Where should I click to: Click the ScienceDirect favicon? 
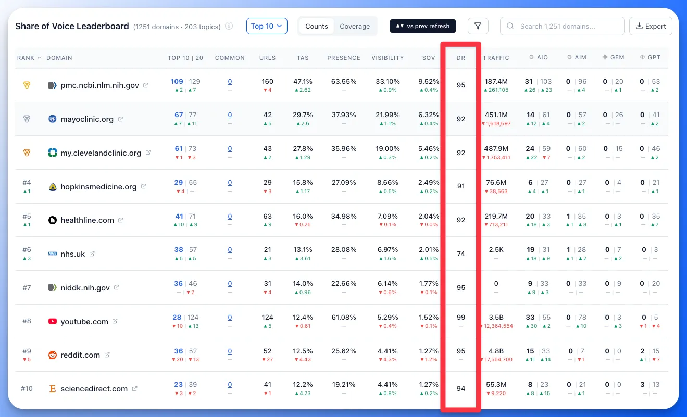[x=52, y=389]
